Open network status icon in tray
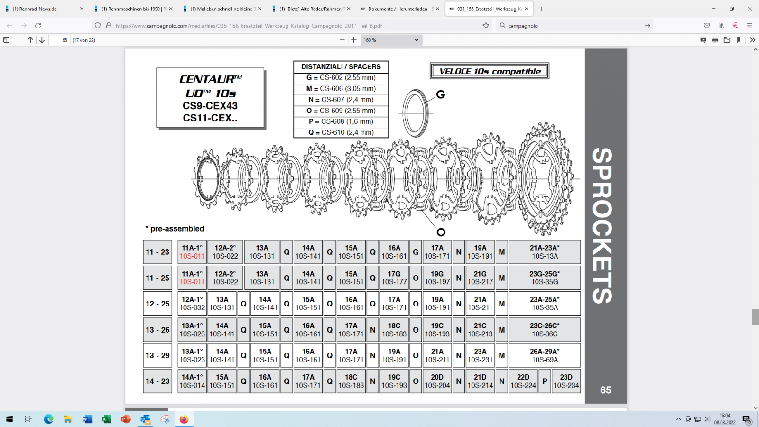Image resolution: width=759 pixels, height=427 pixels. pos(697,419)
